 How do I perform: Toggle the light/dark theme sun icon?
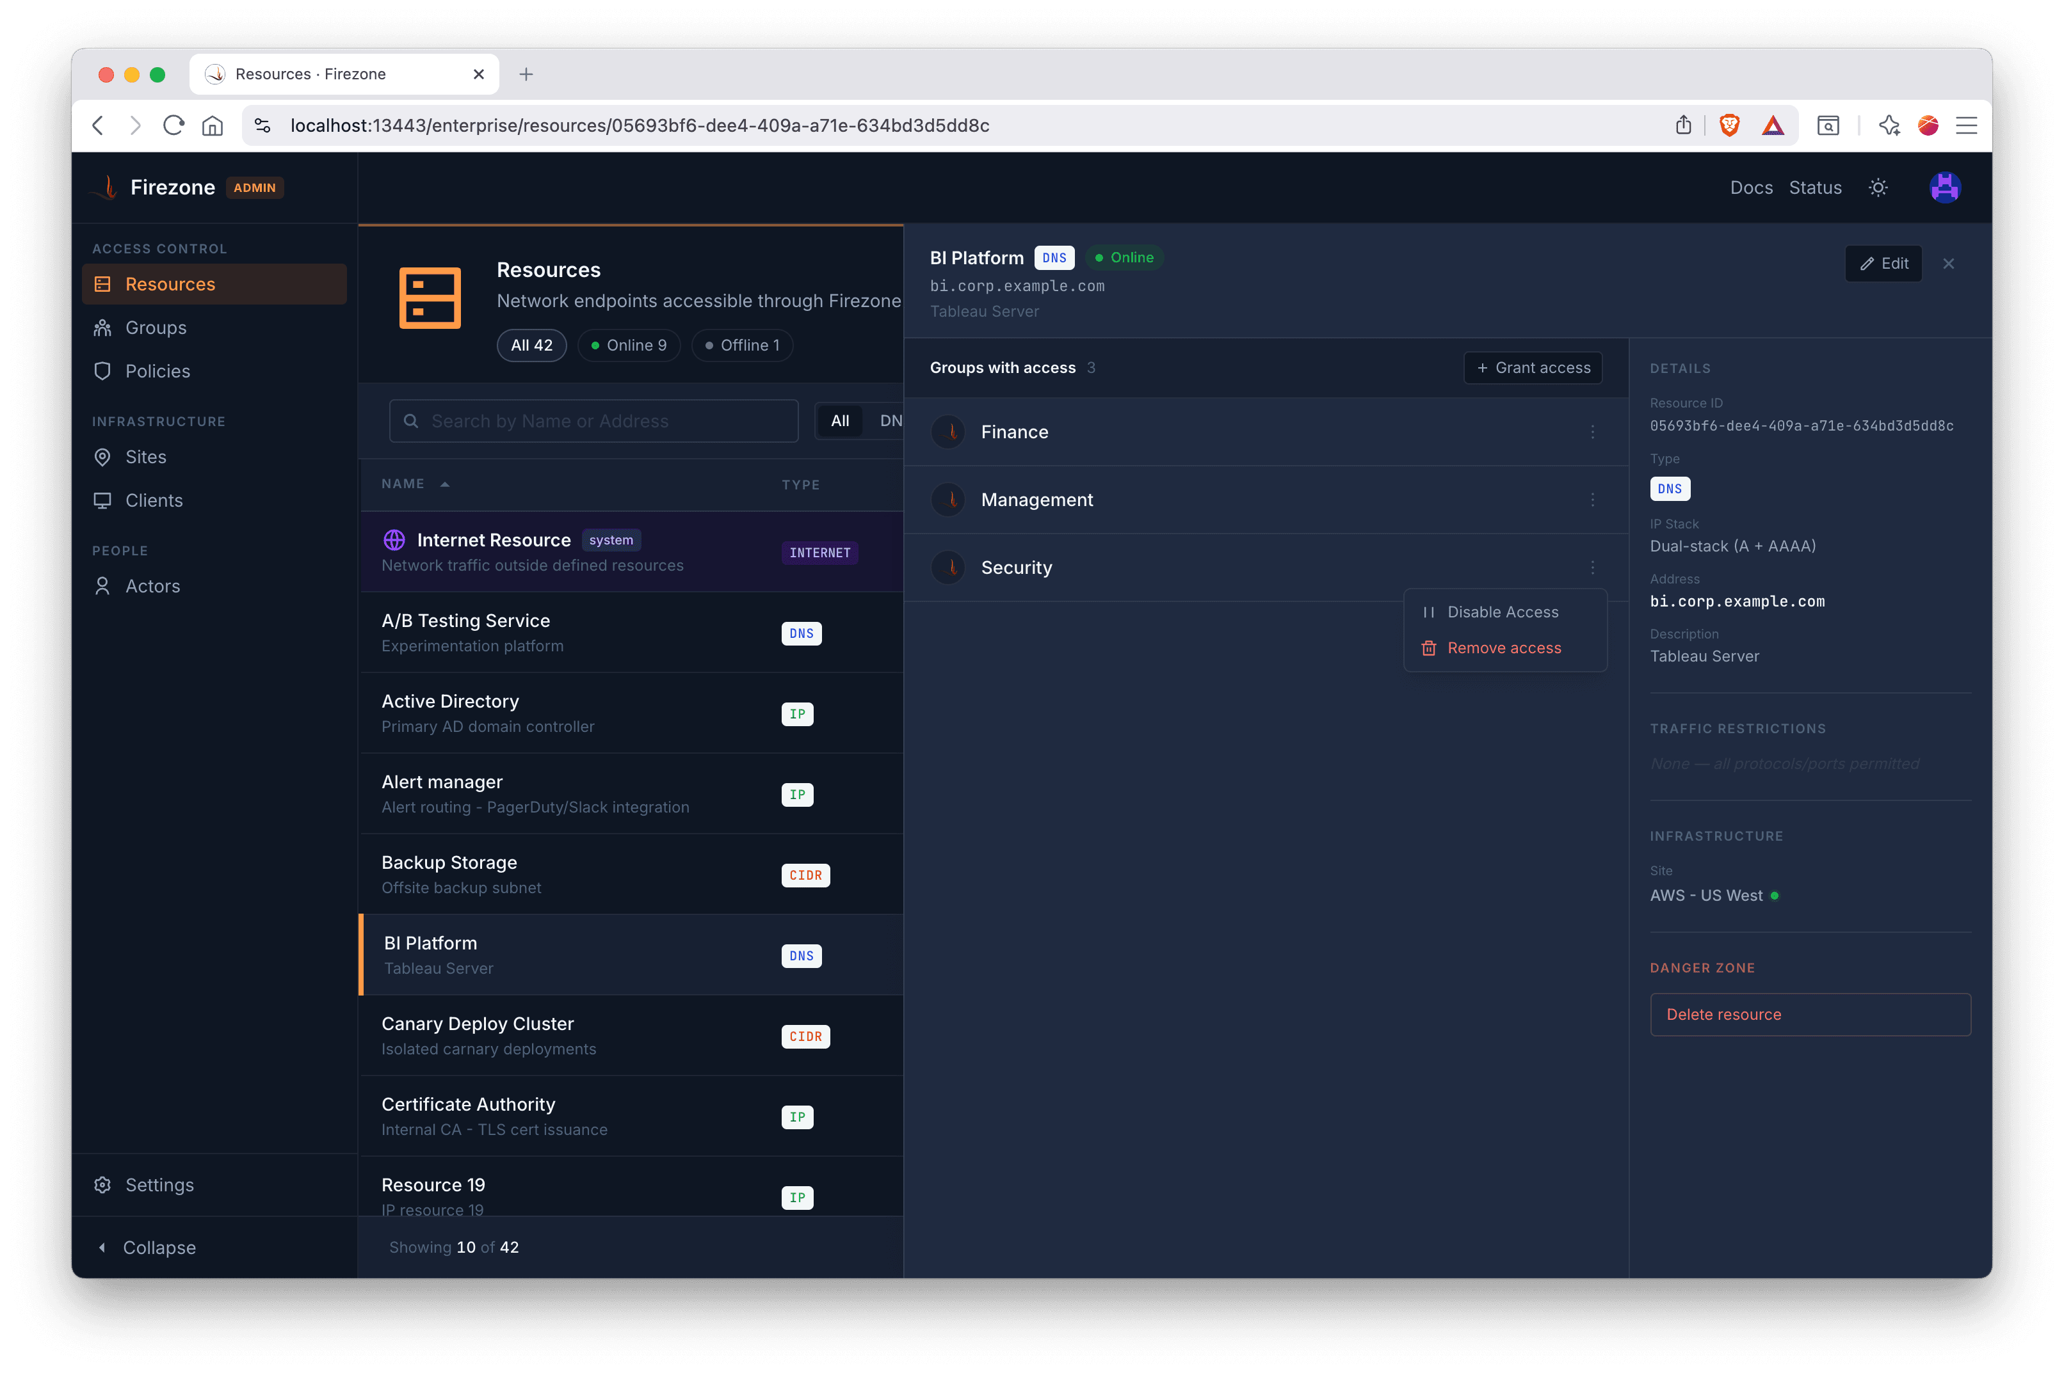pos(1878,187)
